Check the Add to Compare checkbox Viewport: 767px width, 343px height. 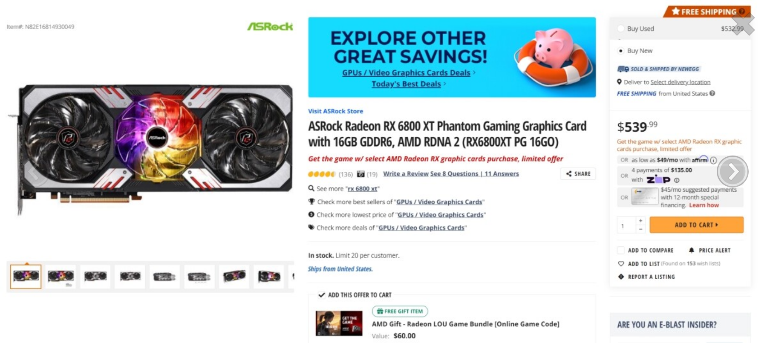(621, 250)
